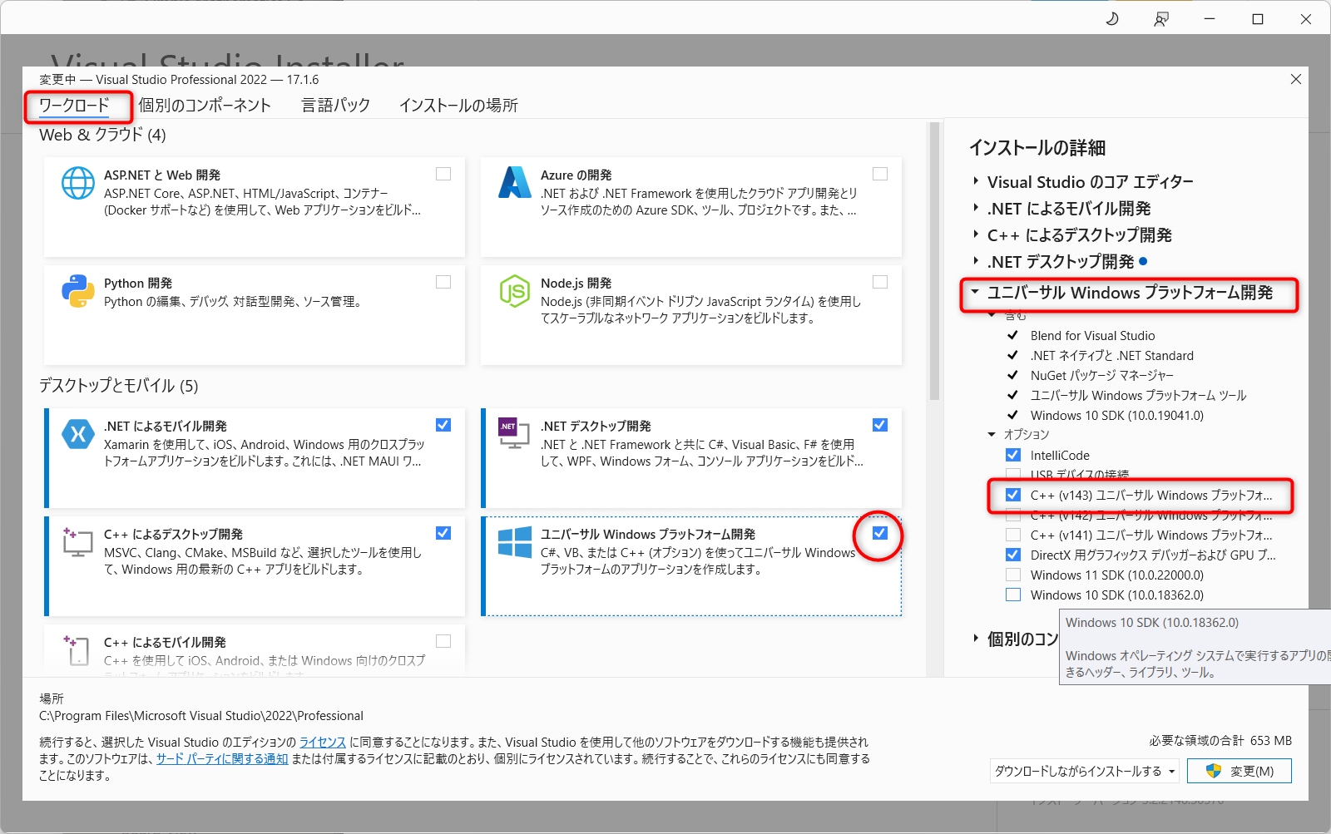Select NuGet パッケージ マネージャー entry
The height and width of the screenshot is (834, 1331).
(x=1101, y=375)
